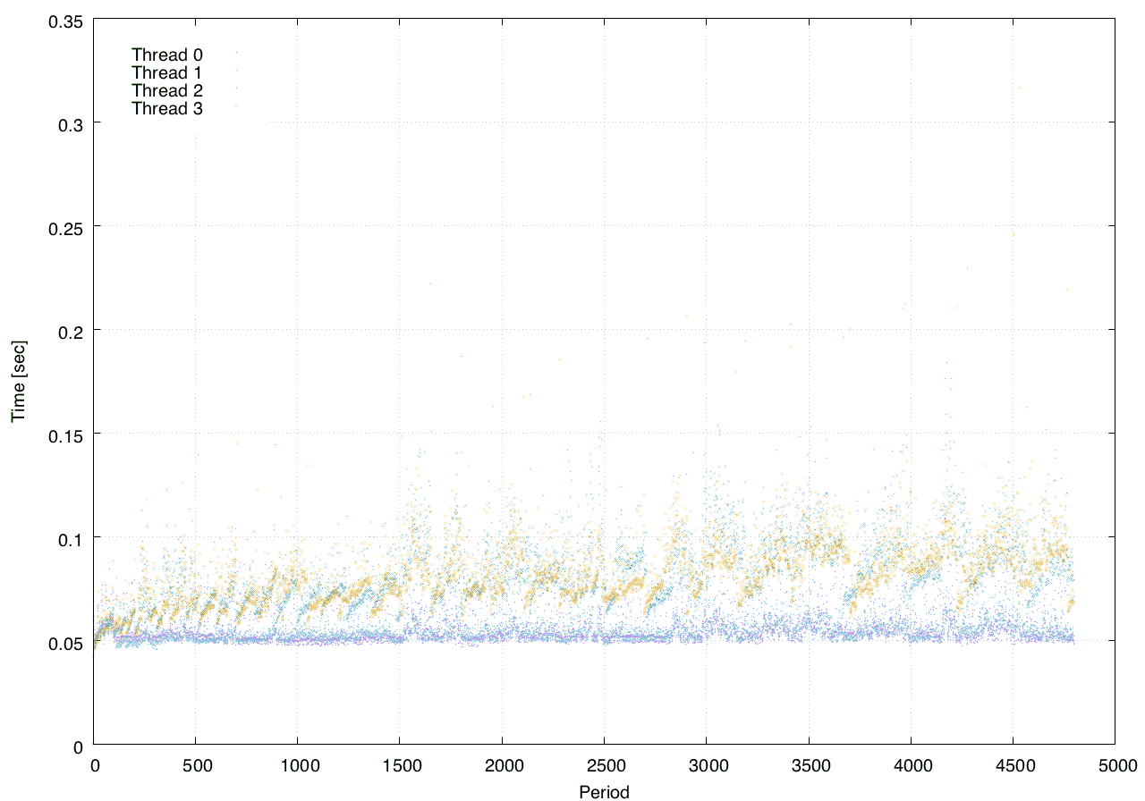Click the 1000 x-axis tick label
Image resolution: width=1145 pixels, height=801 pixels.
click(x=298, y=765)
